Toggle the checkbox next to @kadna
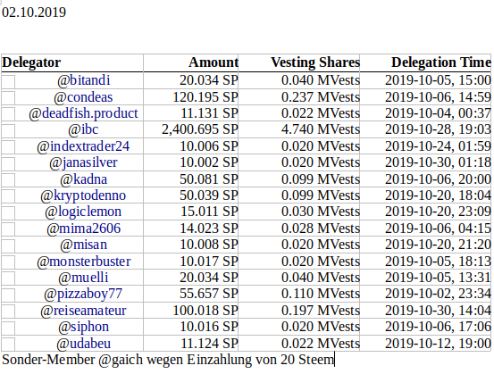Screen dimensions: 494x374 point(8,180)
